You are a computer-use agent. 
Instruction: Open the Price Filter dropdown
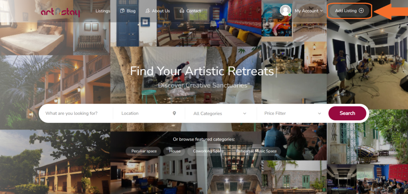coord(292,113)
